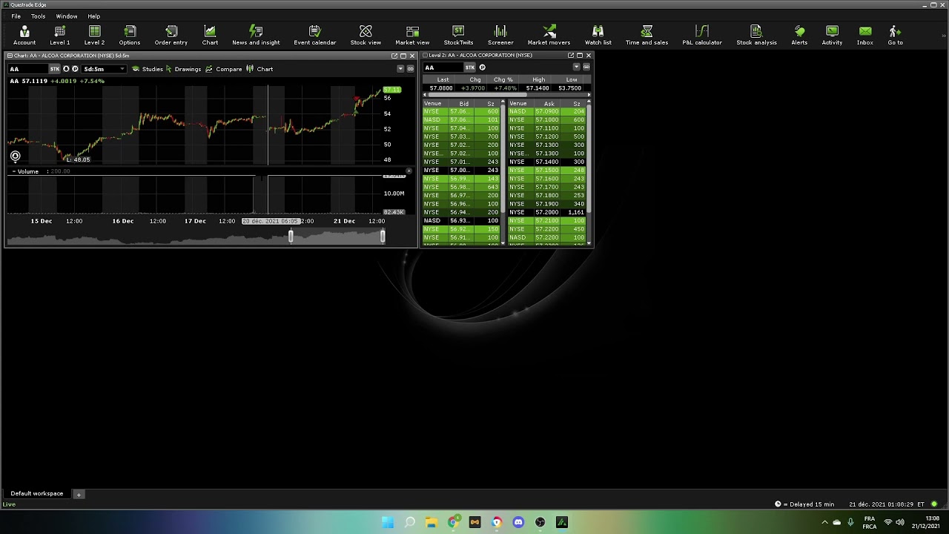Screen dimensions: 949x534
Task: Expand the Level 2 panel options dropdown arrow
Action: click(576, 67)
